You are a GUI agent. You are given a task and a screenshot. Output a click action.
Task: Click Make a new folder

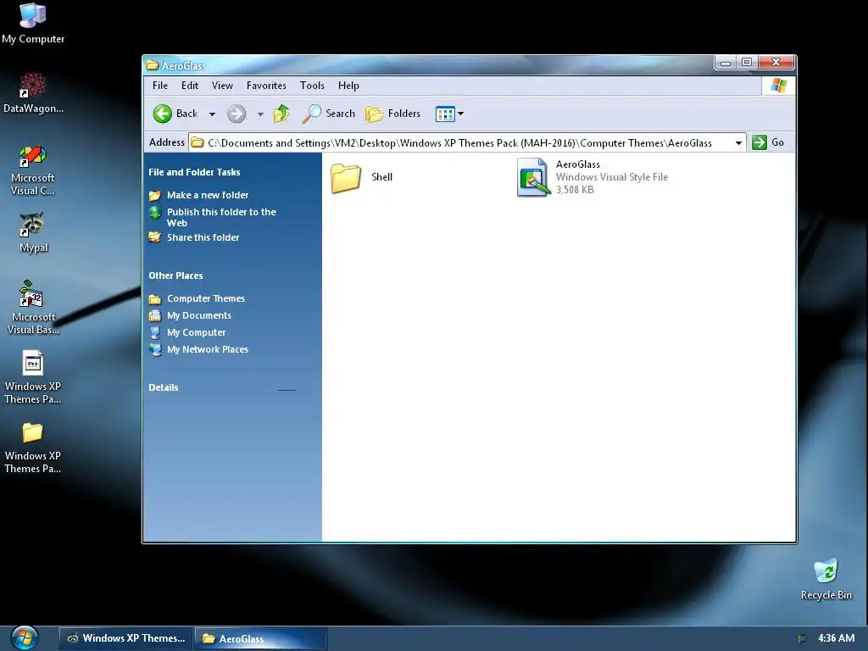coord(208,195)
